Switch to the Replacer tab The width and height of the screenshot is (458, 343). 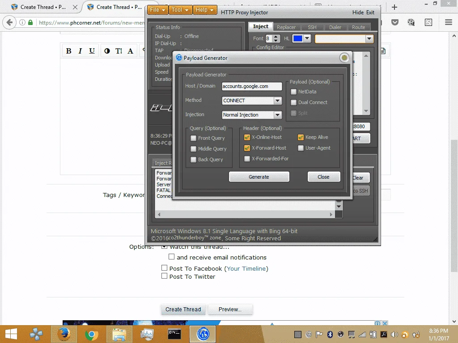(x=286, y=27)
